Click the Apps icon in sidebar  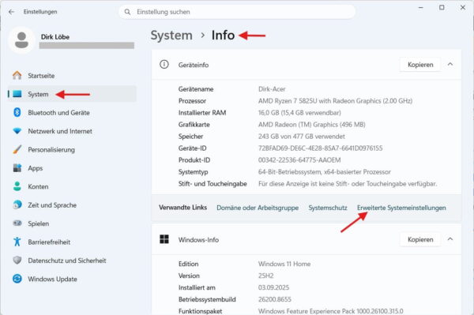tap(17, 168)
